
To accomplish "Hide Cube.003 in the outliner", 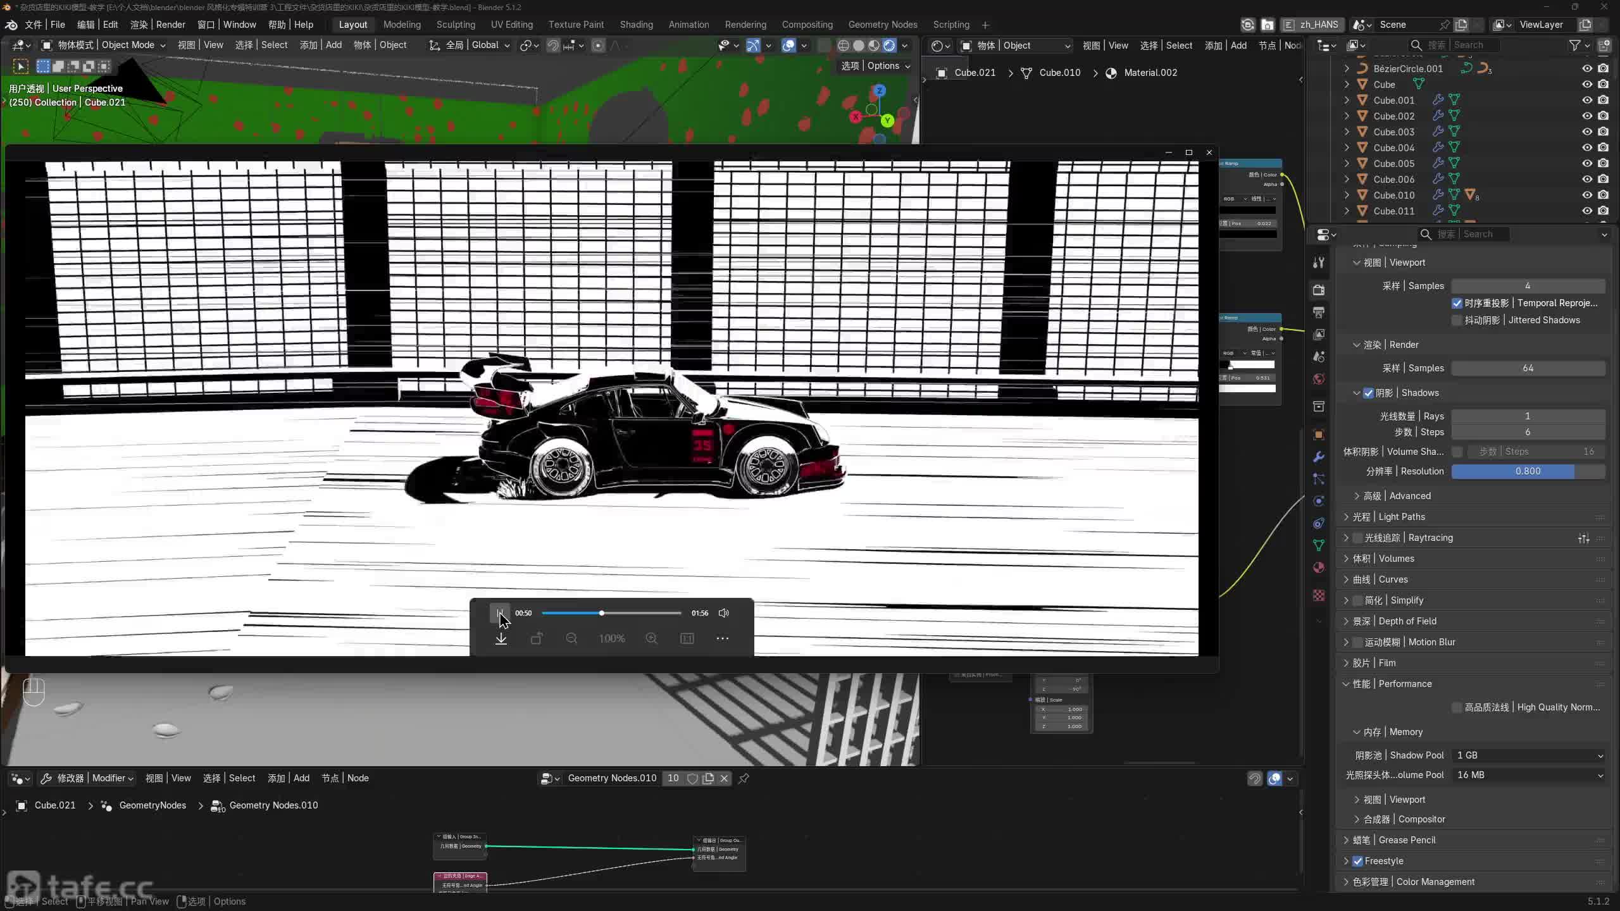I will click(x=1587, y=132).
